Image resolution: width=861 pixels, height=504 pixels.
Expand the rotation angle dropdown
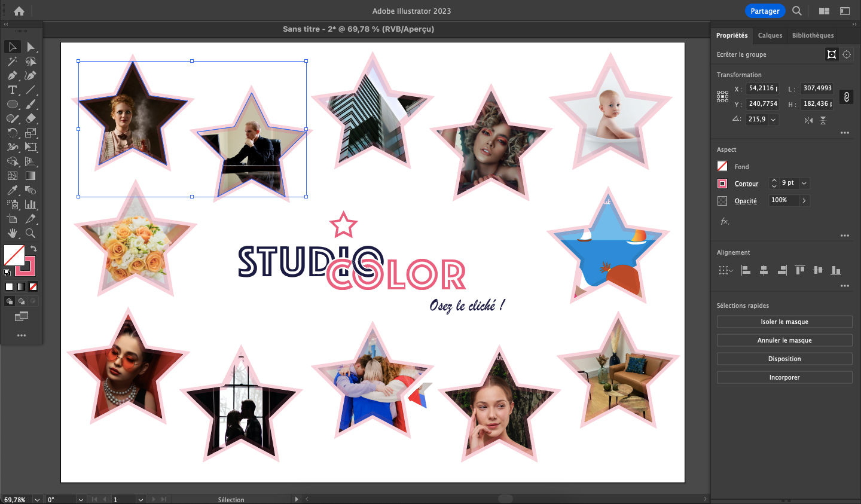tap(773, 120)
